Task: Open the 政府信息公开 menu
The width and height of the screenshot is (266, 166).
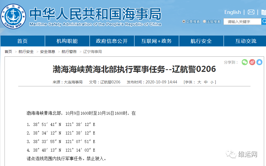Action: coord(112,41)
